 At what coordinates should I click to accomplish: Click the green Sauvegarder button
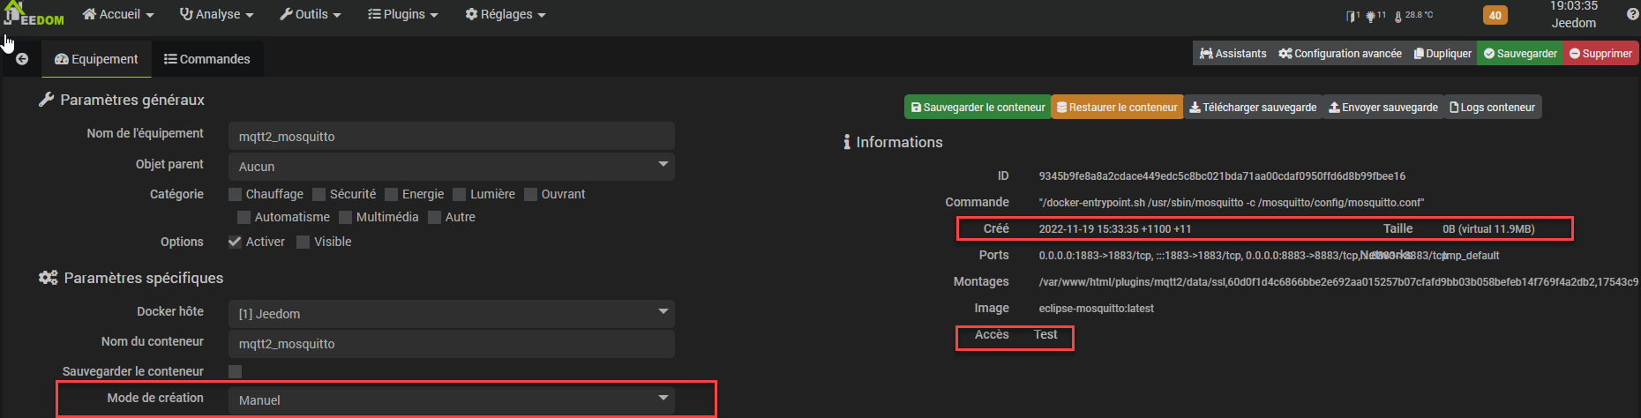click(x=1520, y=54)
